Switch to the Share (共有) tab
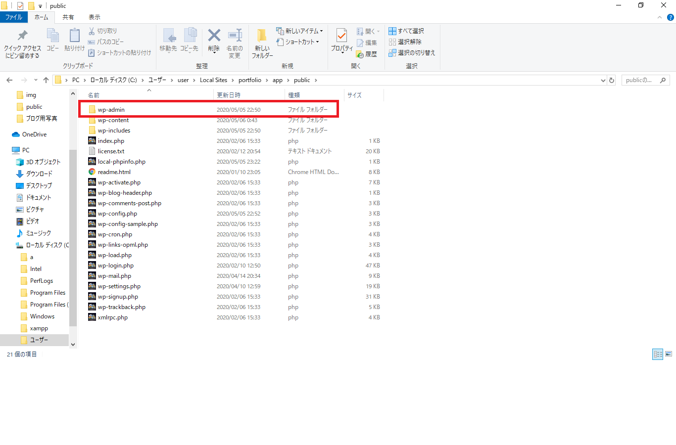 68,17
